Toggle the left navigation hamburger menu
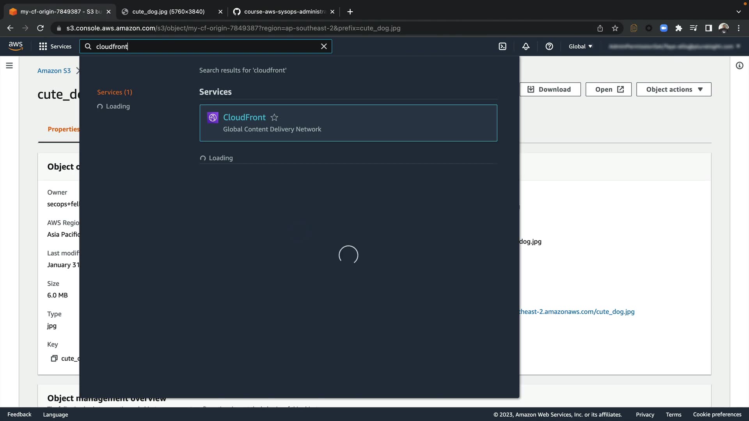 click(x=9, y=65)
